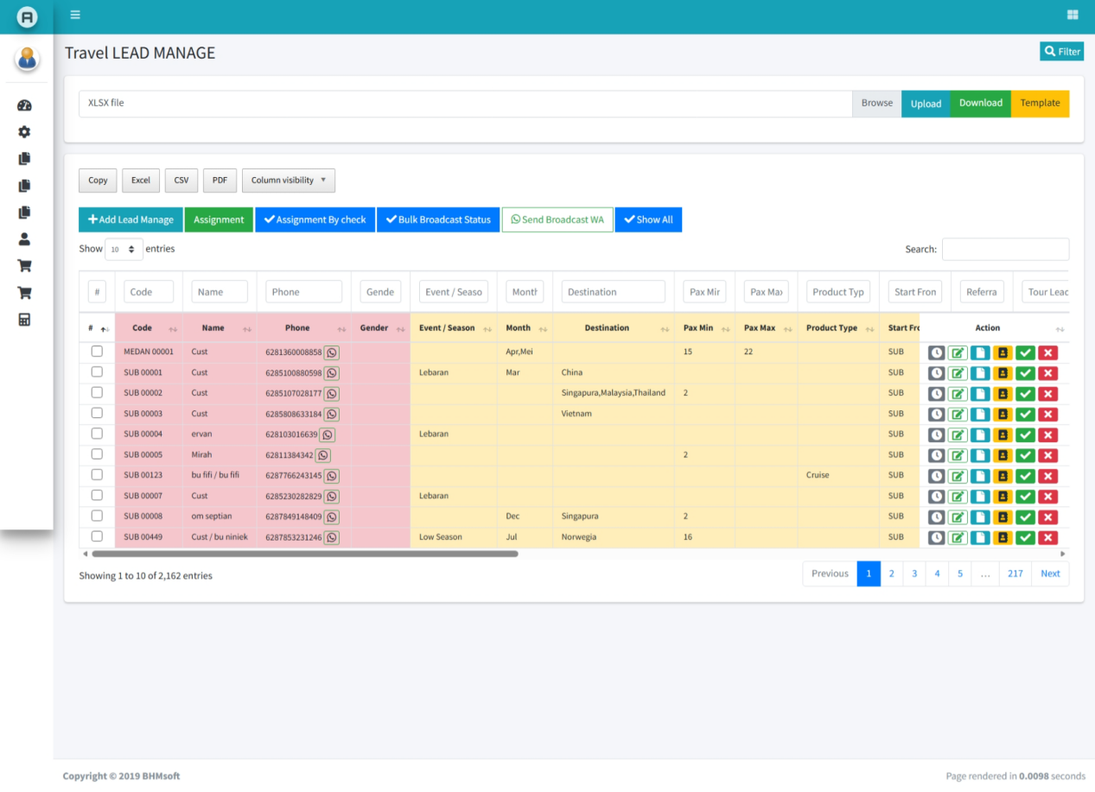The height and width of the screenshot is (792, 1095).
Task: Click the green Download button
Action: pos(980,104)
